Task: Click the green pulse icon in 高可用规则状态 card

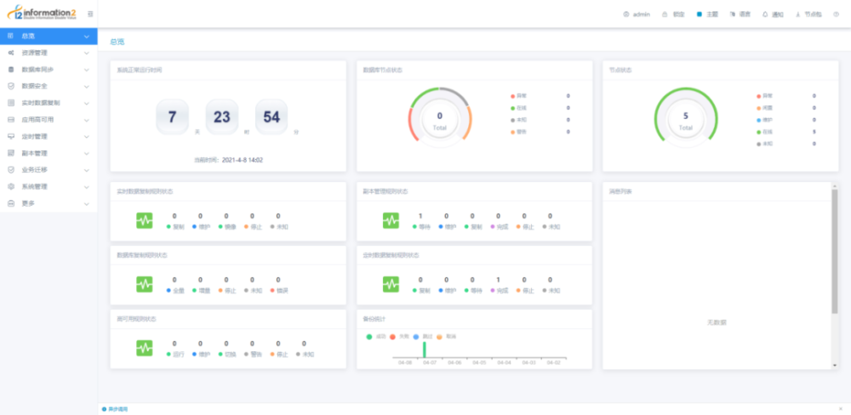Action: point(145,349)
